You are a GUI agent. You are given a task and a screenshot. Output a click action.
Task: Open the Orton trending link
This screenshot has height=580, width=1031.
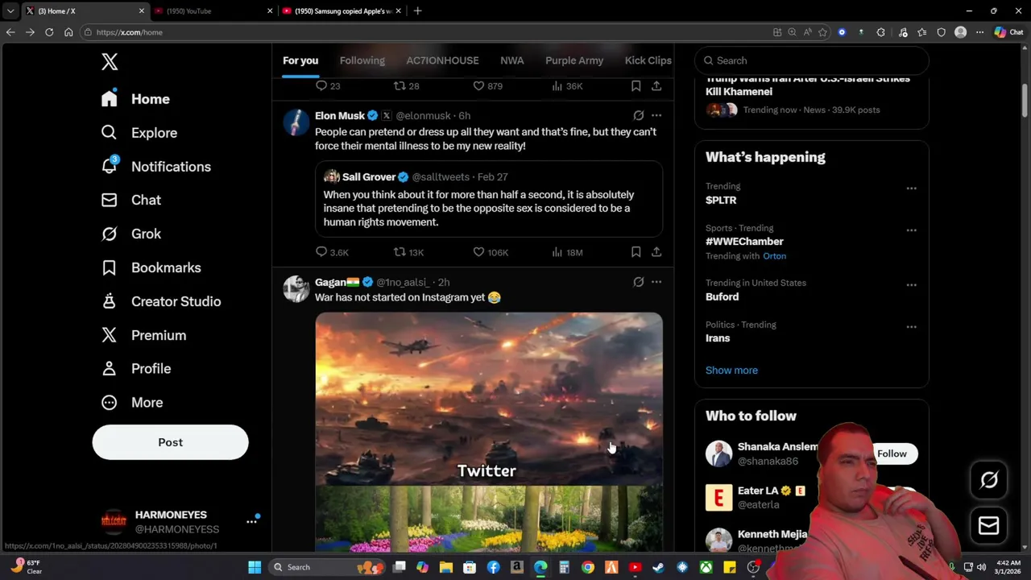pos(774,256)
